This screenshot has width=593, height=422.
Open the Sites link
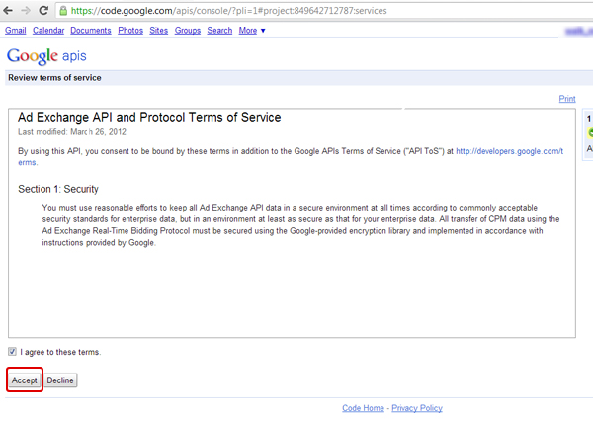point(158,31)
